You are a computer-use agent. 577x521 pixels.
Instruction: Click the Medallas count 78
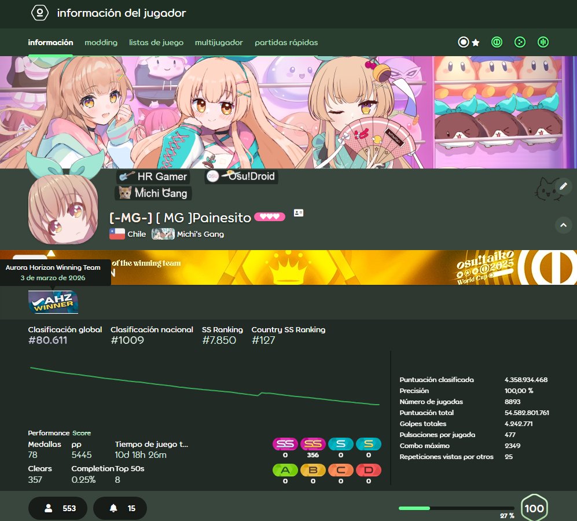pos(33,455)
